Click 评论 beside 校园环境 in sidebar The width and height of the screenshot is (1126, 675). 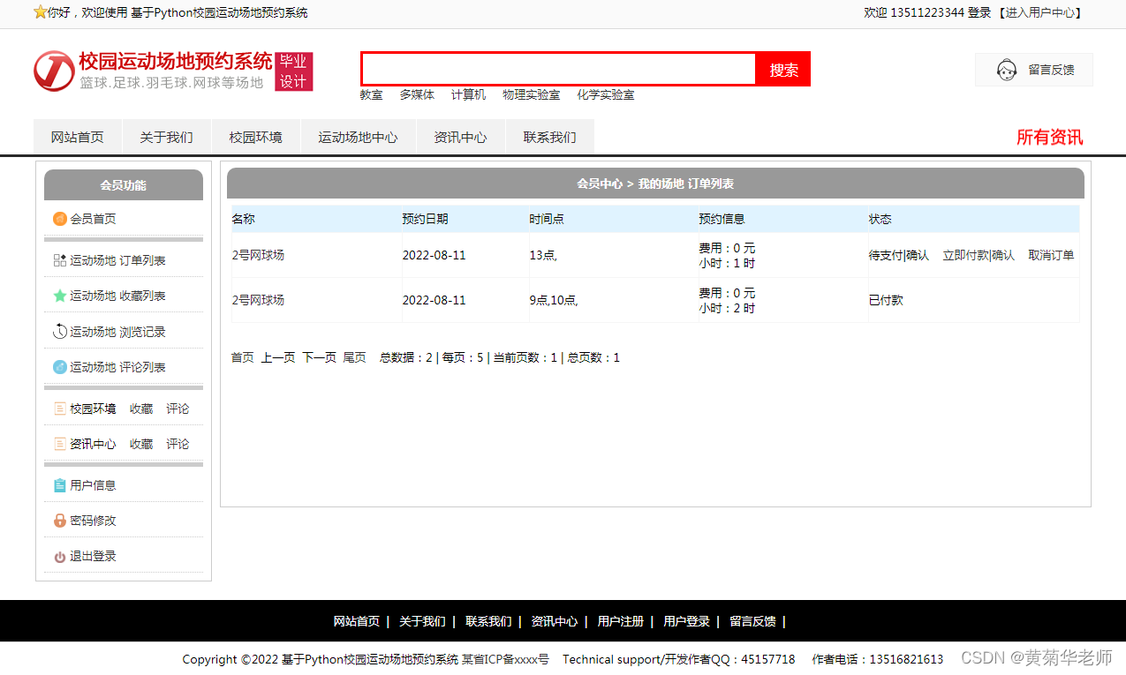point(178,409)
